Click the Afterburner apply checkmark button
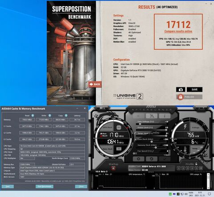The width and height of the screenshot is (214, 197). coord(165,159)
